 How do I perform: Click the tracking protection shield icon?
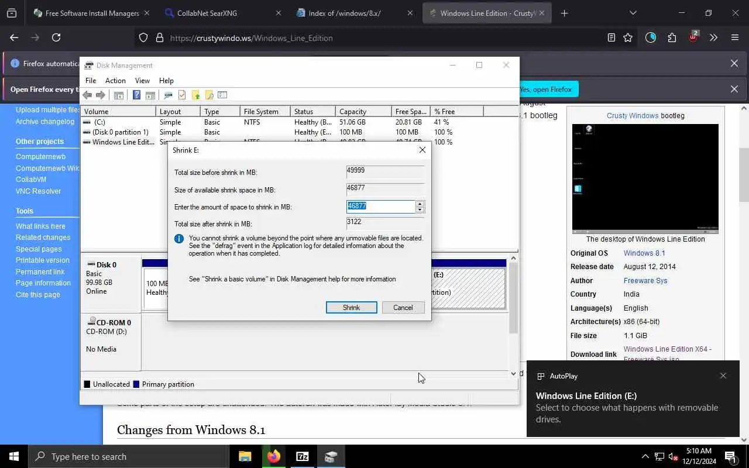click(x=143, y=37)
